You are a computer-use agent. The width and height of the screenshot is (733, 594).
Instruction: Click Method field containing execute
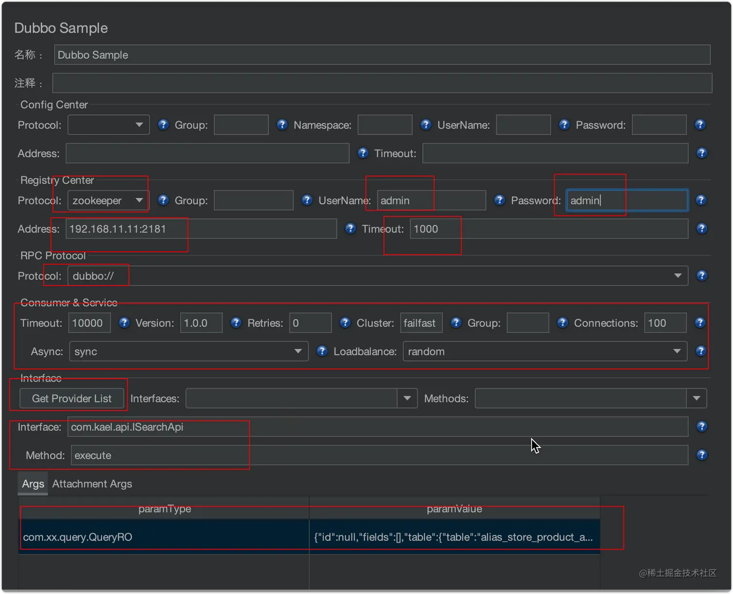click(x=380, y=455)
